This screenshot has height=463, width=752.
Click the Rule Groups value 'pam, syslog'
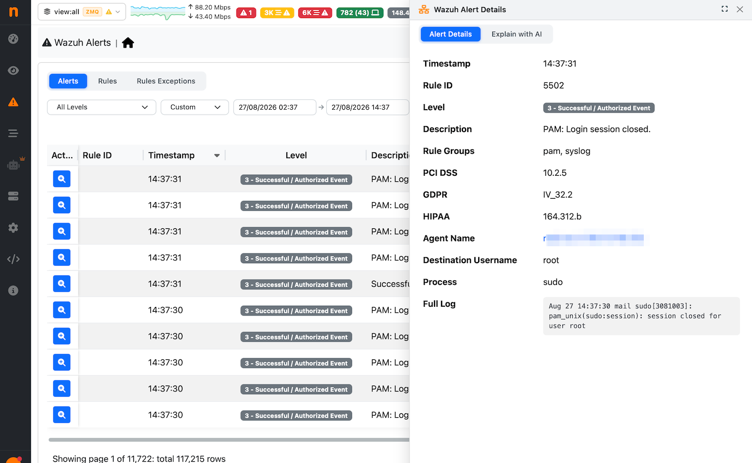(567, 151)
